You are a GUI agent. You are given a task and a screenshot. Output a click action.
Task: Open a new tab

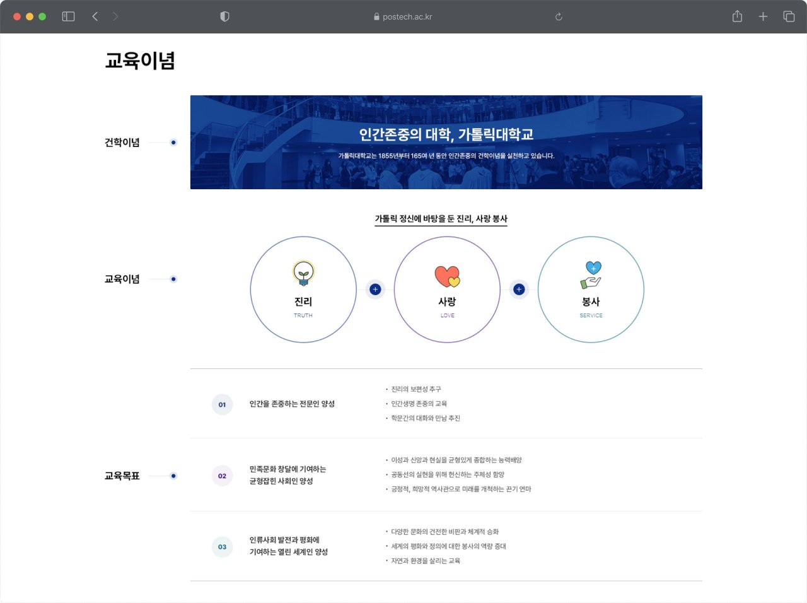pyautogui.click(x=763, y=16)
